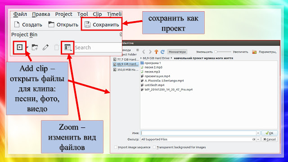Click the trash delete icon in Project Bin
The height and width of the screenshot is (162, 288).
pyautogui.click(x=57, y=47)
